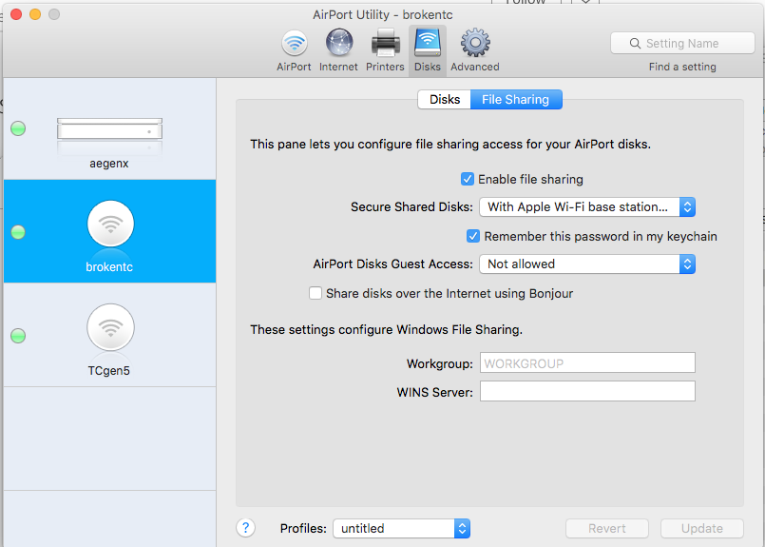
Task: Open the AirPort Disks Guest Access dropdown
Action: [587, 264]
